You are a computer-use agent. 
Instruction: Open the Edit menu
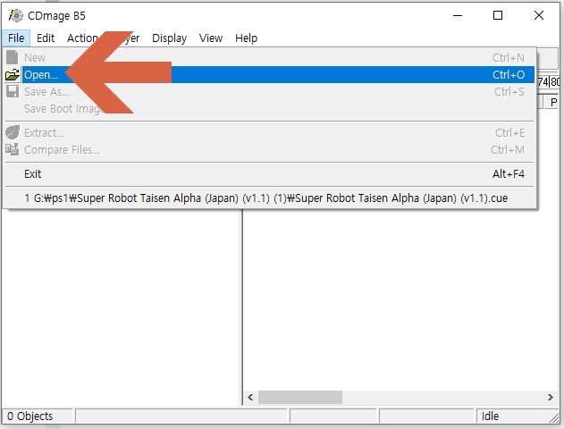(46, 38)
